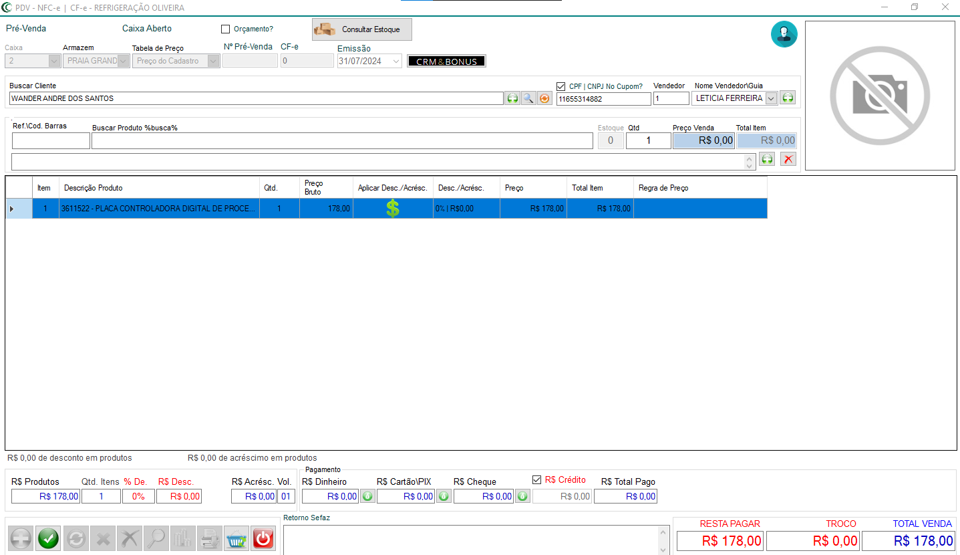The height and width of the screenshot is (555, 960).
Task: Click the orange refresh icon beside client search
Action: (544, 98)
